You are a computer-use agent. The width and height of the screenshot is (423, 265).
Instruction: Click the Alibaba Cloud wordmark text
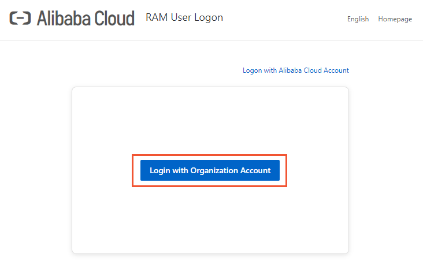pyautogui.click(x=86, y=18)
